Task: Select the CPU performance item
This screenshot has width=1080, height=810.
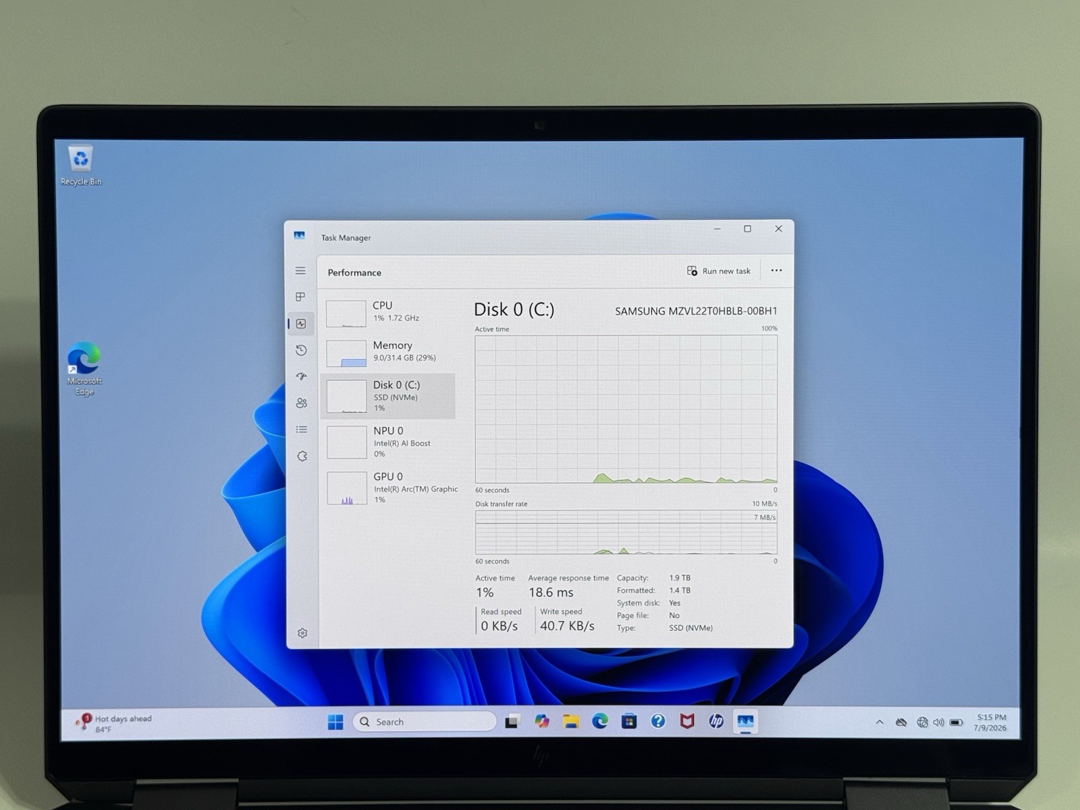Action: pos(390,312)
